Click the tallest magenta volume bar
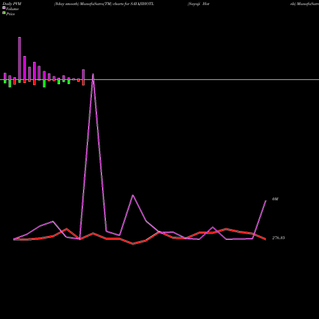 pyautogui.click(x=20, y=59)
